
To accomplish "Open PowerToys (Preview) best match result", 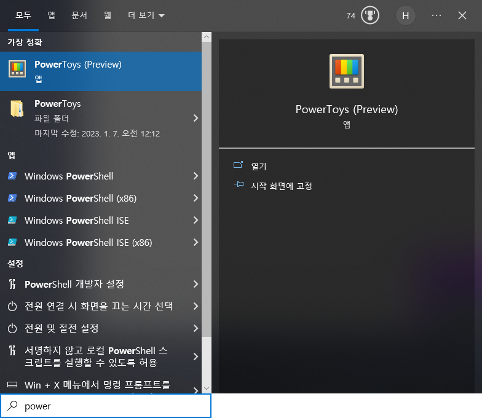I will [x=101, y=71].
